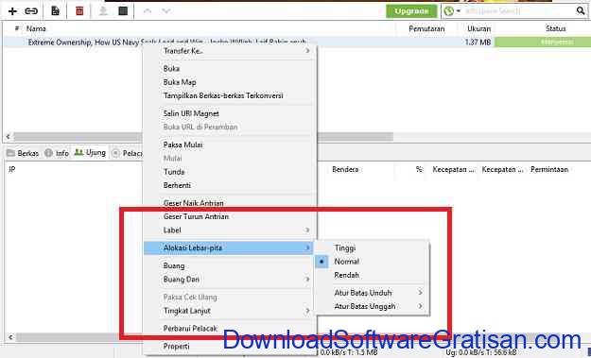Click the Move Up Queue arrow icon

point(148,11)
